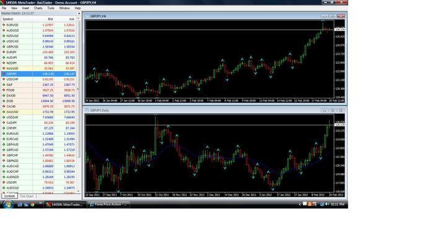The image size is (434, 240).
Task: Close the Market Watch panel
Action: click(x=79, y=13)
